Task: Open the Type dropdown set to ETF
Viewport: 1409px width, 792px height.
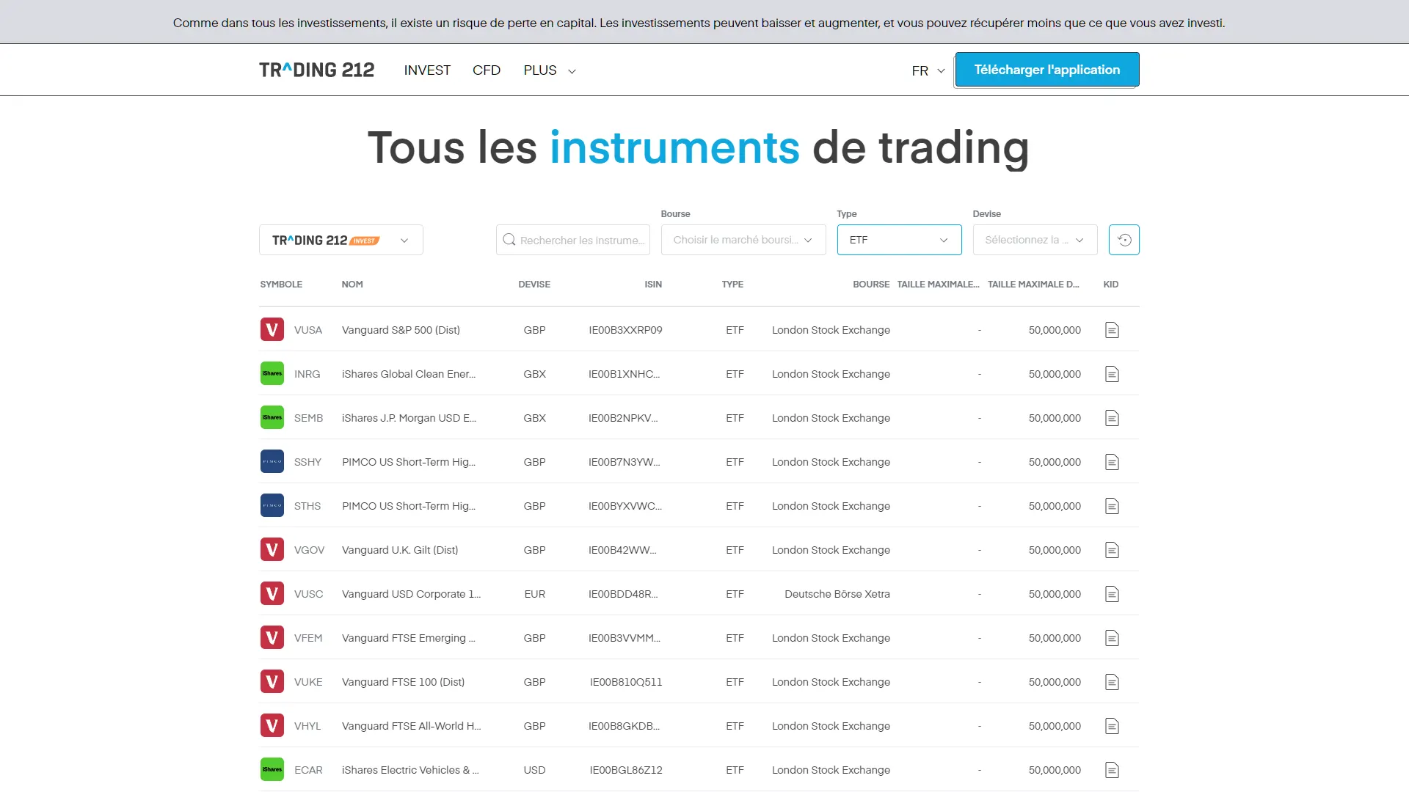Action: [899, 240]
